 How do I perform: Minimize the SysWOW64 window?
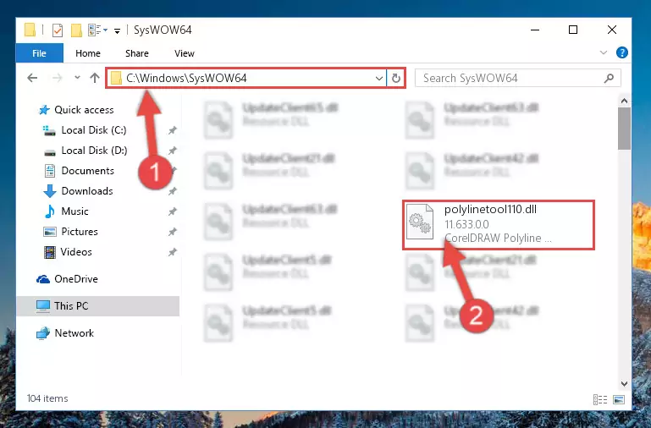coord(535,30)
